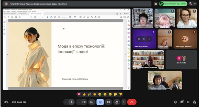Click the red leave call button
The image size is (199, 107).
132,102
